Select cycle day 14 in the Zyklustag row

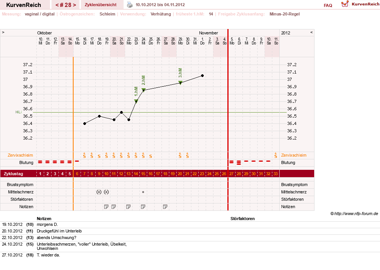(136, 174)
